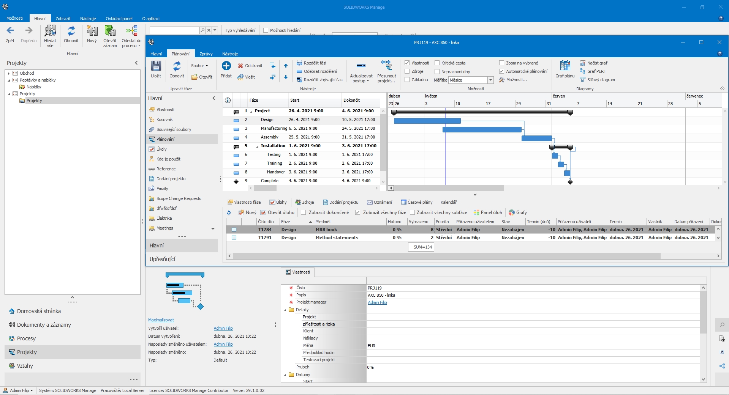
Task: Click the main search input field
Action: (174, 30)
